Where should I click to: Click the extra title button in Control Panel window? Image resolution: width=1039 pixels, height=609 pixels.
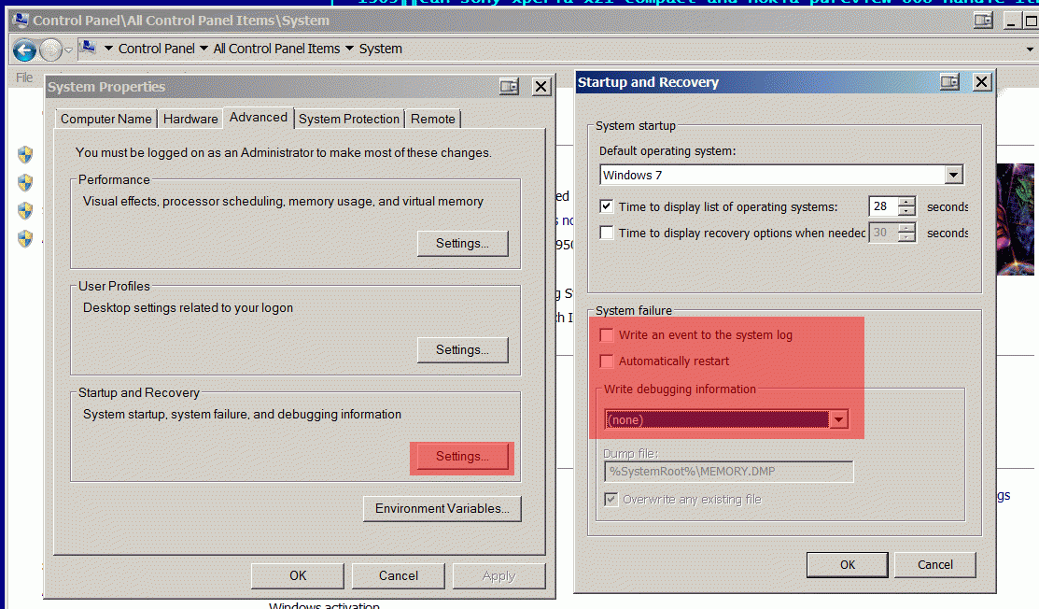coord(983,21)
